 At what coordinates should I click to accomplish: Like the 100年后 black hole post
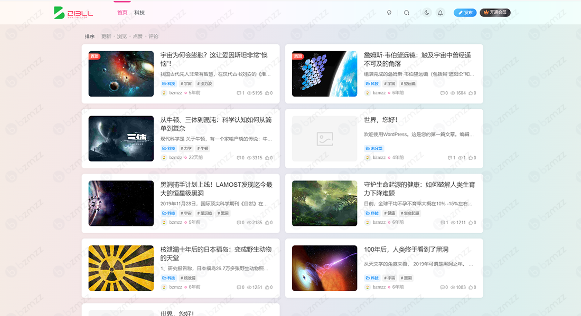coord(471,287)
